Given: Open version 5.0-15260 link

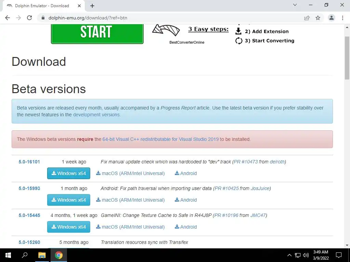Looking at the screenshot, I should point(29,242).
